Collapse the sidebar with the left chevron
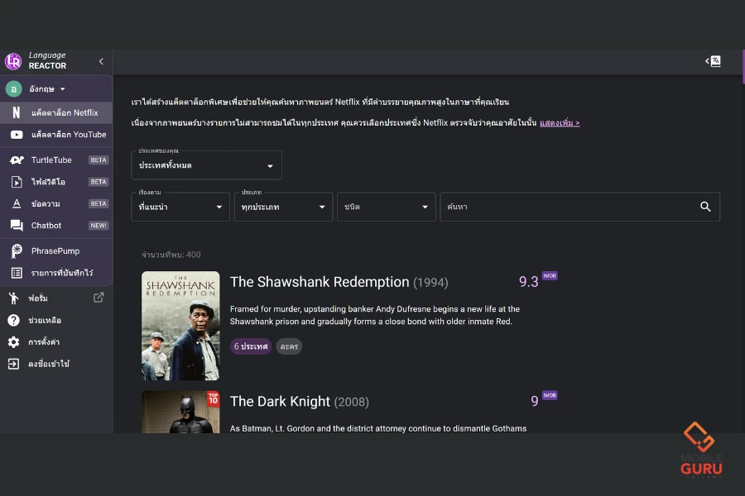This screenshot has height=496, width=745. (x=101, y=61)
